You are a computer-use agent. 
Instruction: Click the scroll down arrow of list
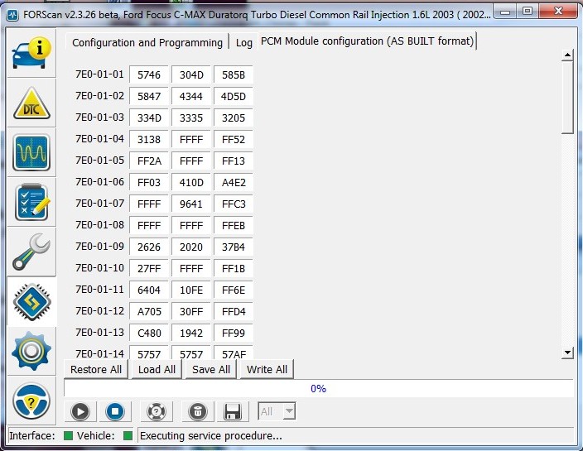pyautogui.click(x=567, y=353)
